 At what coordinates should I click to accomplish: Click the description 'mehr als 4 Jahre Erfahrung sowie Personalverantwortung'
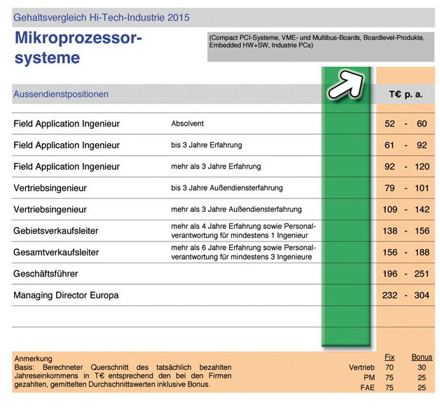point(244,231)
